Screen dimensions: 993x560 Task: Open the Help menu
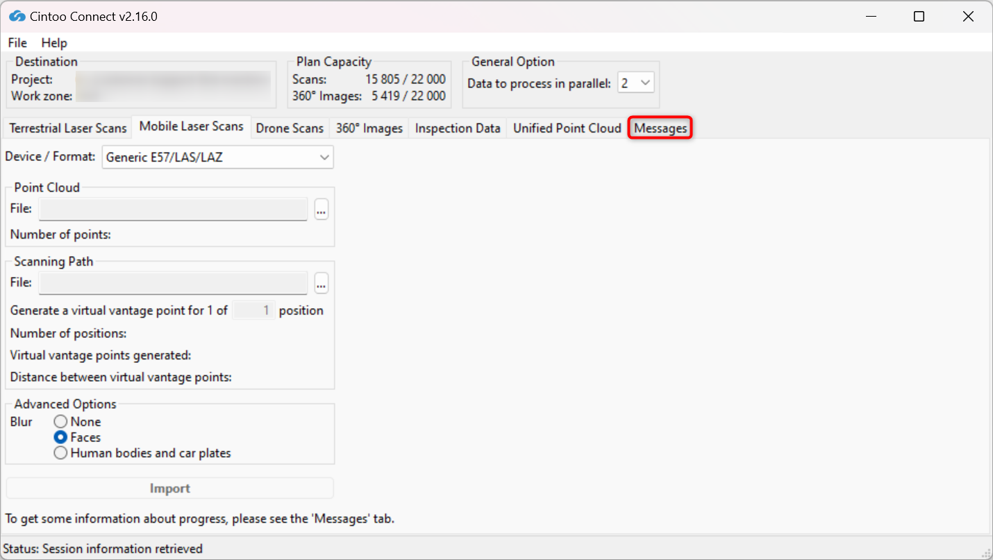tap(54, 43)
